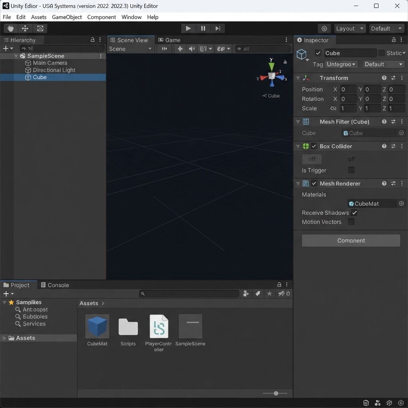
Task: Click the favorites star icon in Project toolbar
Action: (270, 294)
